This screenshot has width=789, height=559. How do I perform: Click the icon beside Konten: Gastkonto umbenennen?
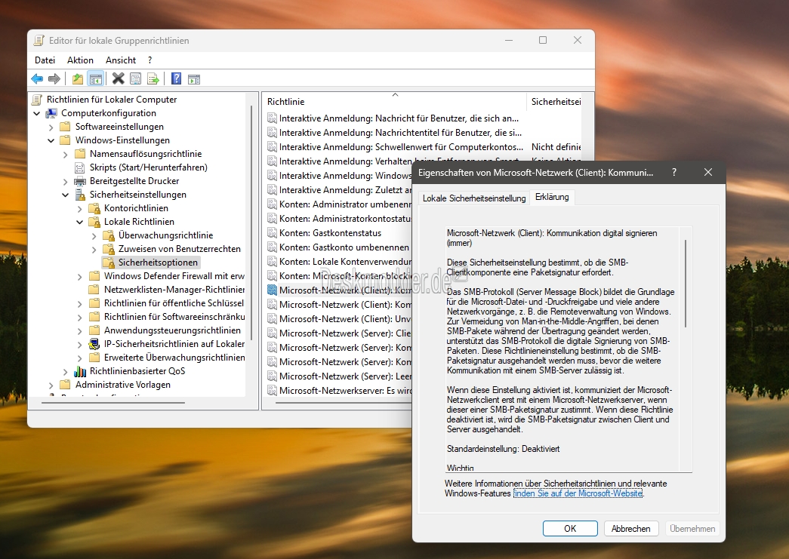tap(272, 247)
